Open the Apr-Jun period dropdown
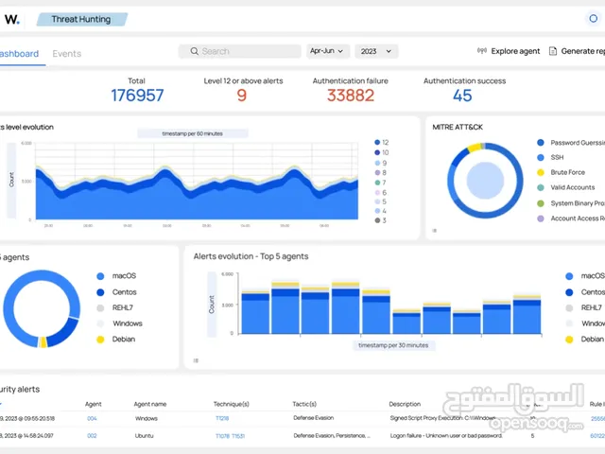Image resolution: width=605 pixels, height=454 pixels. pos(328,51)
